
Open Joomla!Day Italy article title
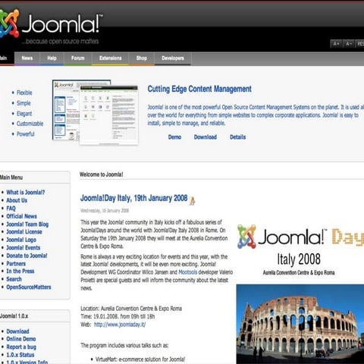[x=134, y=198]
